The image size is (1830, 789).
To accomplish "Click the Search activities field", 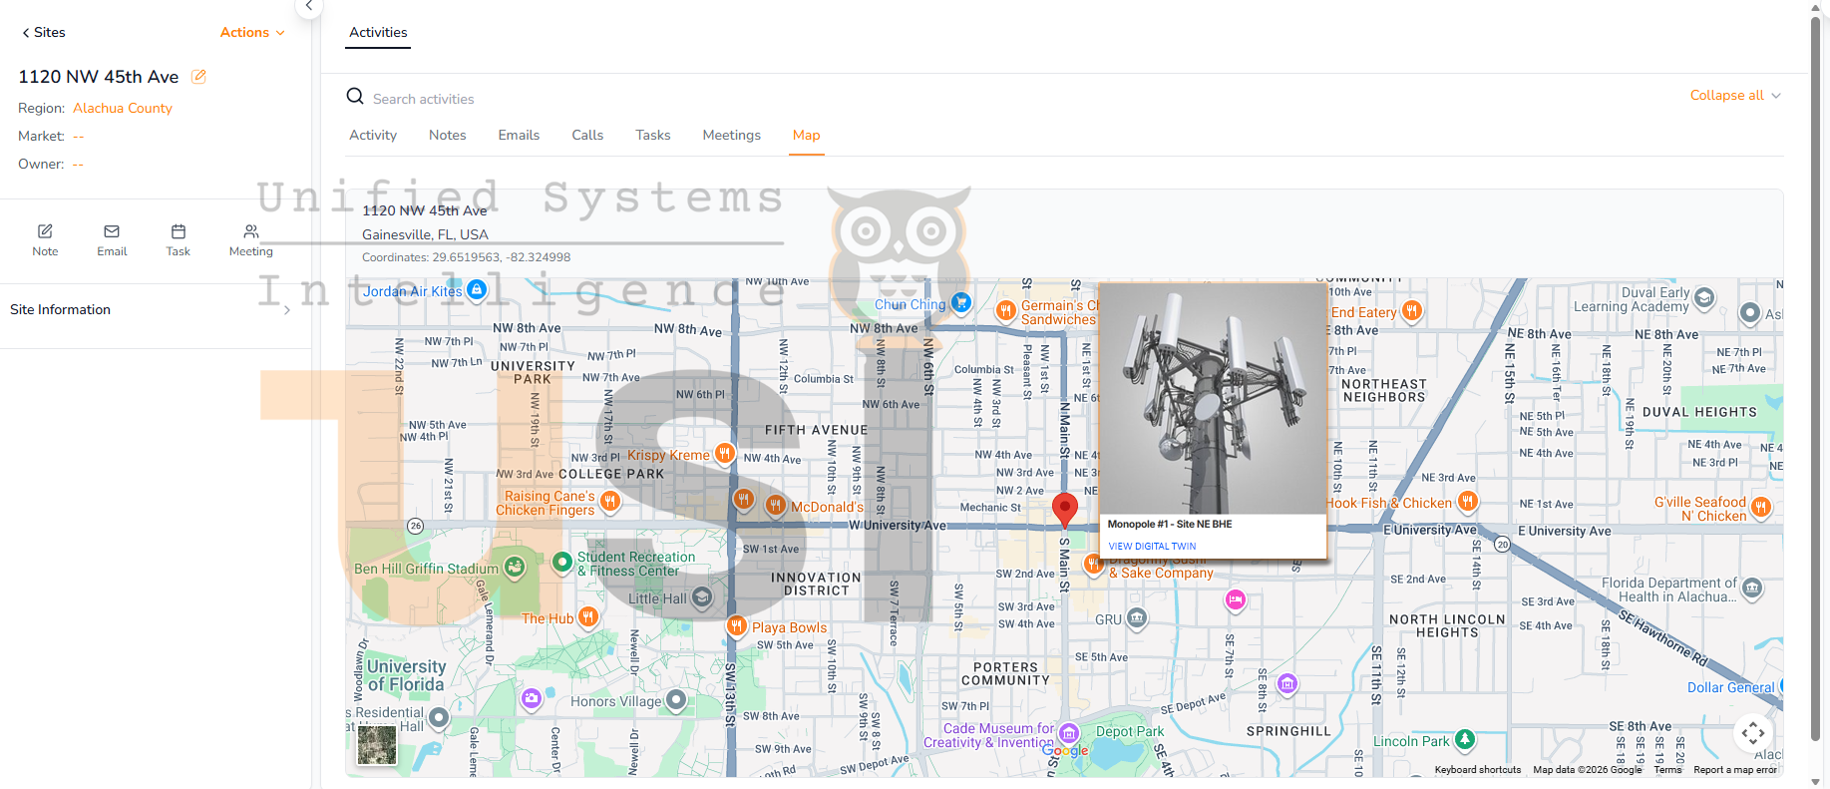I will 424,99.
